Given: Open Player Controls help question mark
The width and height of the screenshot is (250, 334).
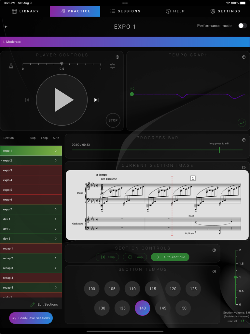Looking at the screenshot, I should (x=117, y=57).
